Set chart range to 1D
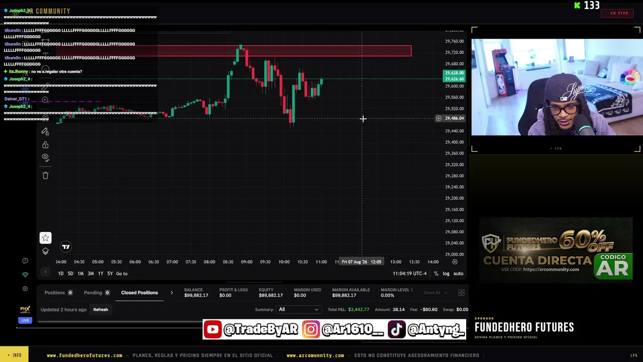The height and width of the screenshot is (362, 643). pos(61,274)
